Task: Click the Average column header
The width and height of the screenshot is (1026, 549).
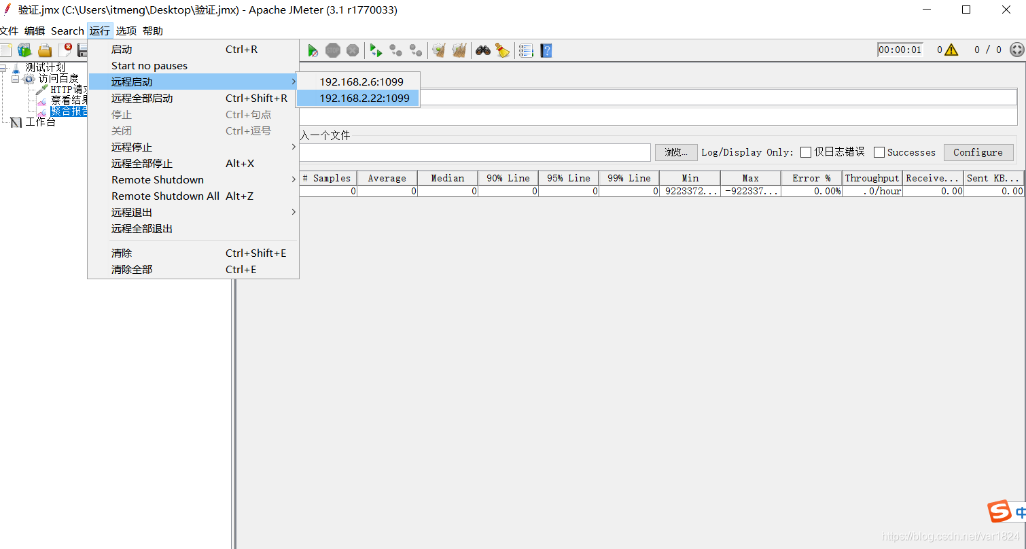Action: click(387, 178)
